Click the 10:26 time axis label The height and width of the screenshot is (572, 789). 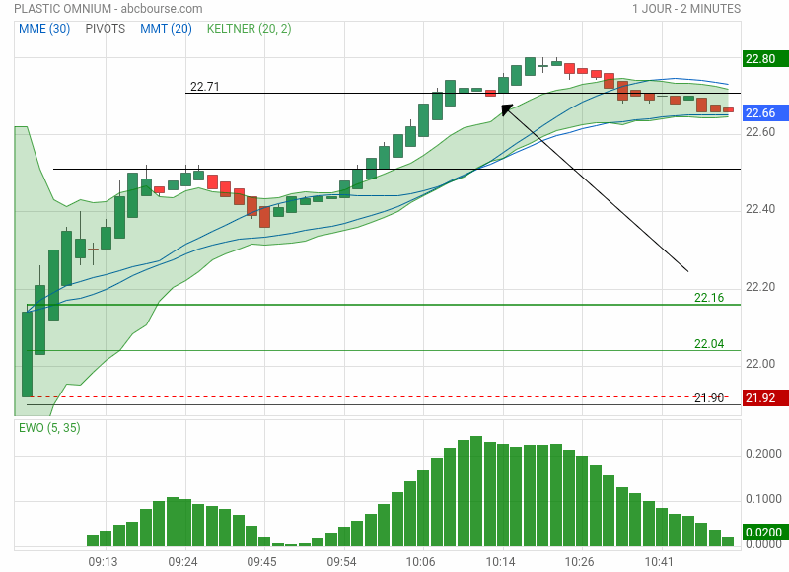[579, 561]
